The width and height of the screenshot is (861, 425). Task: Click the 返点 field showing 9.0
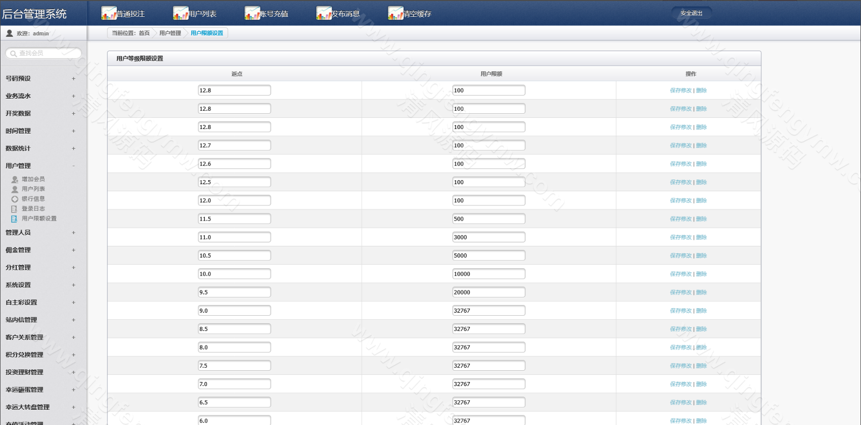[234, 311]
